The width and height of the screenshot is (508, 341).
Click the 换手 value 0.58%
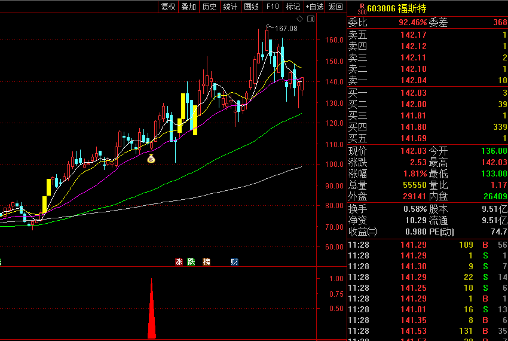pyautogui.click(x=415, y=209)
